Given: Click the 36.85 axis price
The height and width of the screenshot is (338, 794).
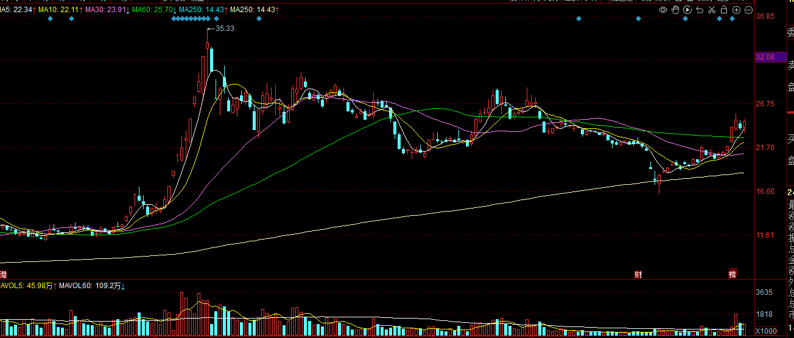Looking at the screenshot, I should pyautogui.click(x=765, y=16).
